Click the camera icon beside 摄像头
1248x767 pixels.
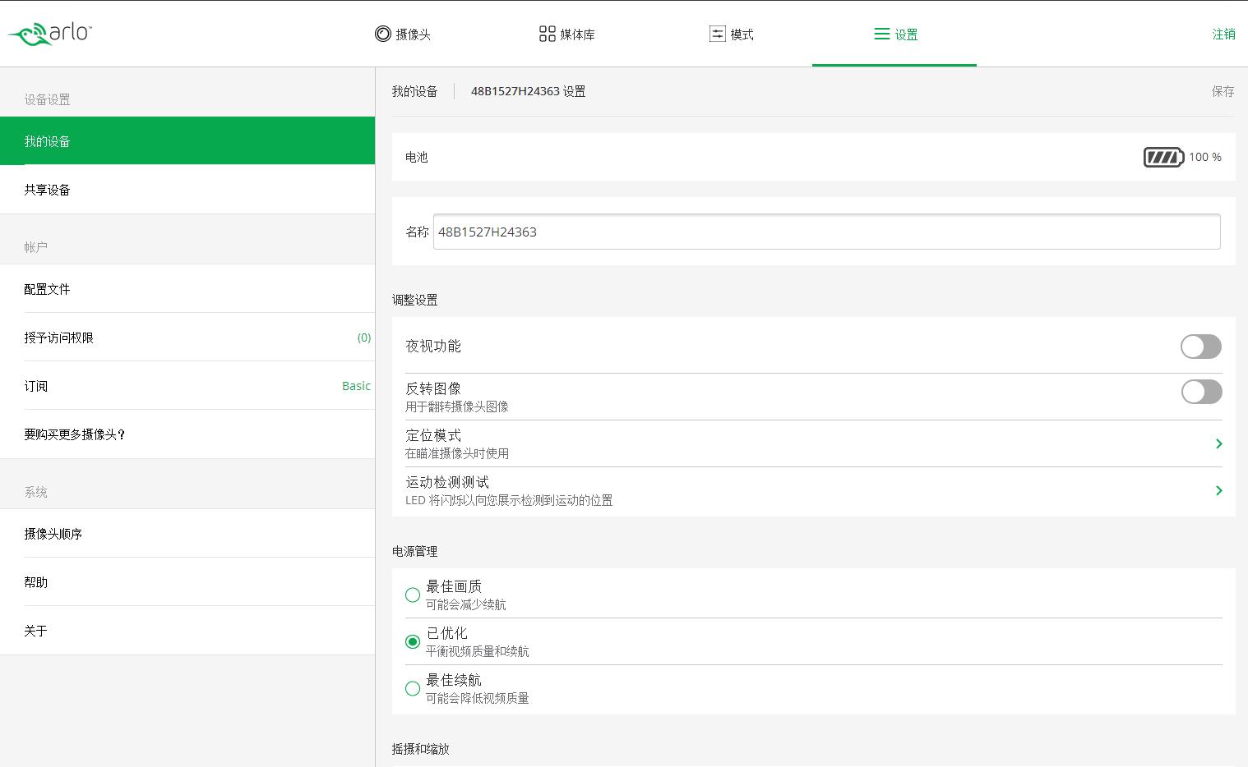[x=382, y=34]
